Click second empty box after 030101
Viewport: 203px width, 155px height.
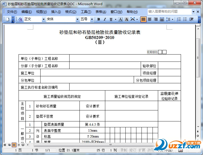click(164, 52)
